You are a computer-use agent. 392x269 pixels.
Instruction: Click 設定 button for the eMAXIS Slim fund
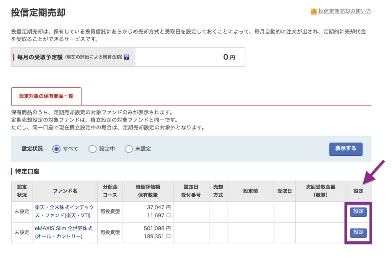tap(358, 232)
